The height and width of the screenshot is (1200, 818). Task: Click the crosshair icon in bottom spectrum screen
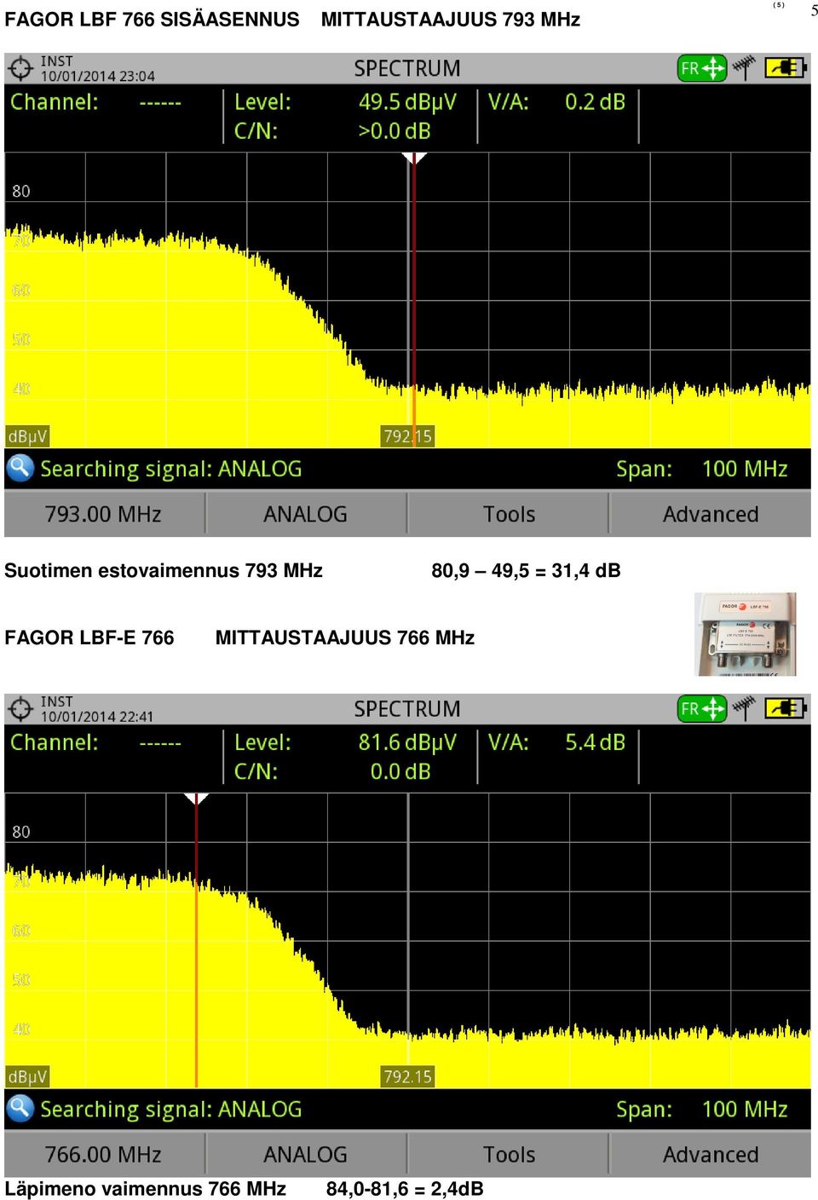(x=20, y=709)
